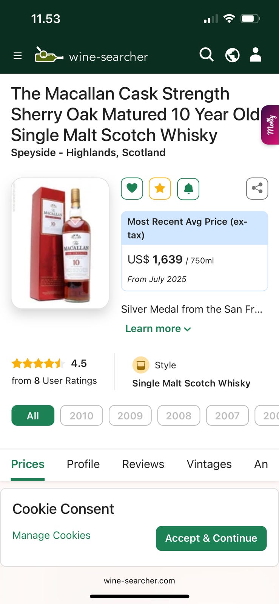
Task: Expand the Learn more section
Action: tap(158, 329)
